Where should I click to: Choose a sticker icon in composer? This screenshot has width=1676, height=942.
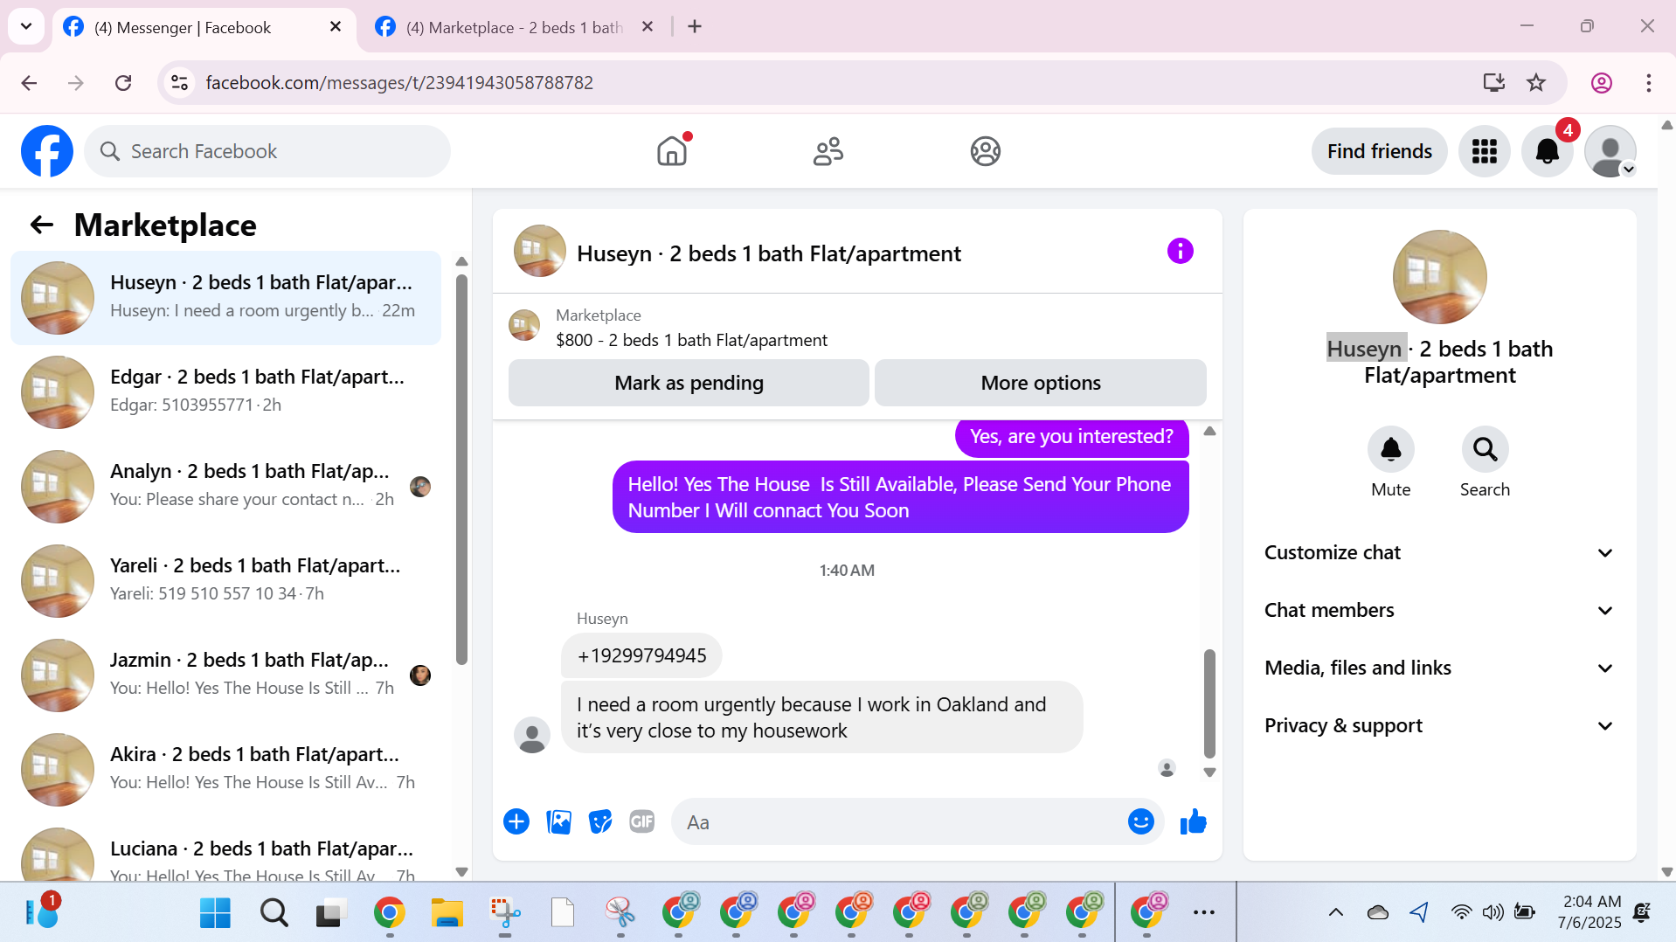(600, 821)
